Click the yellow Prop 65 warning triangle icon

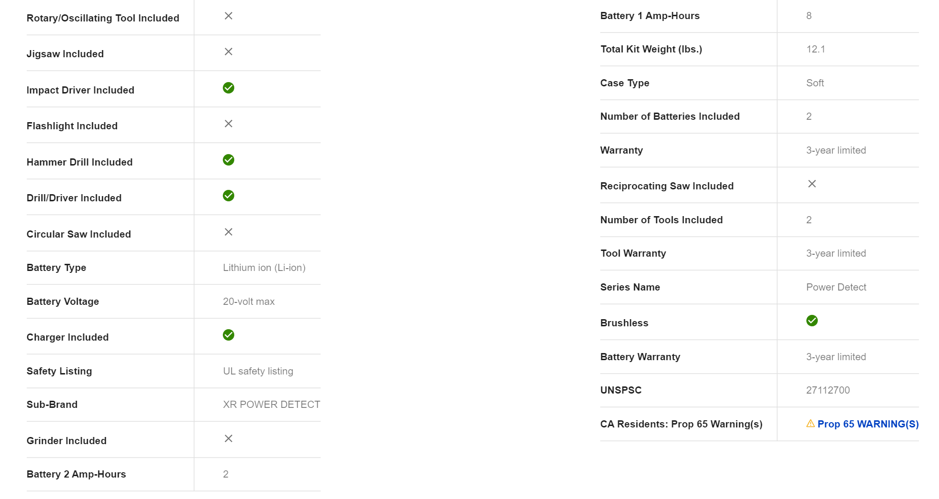point(810,424)
